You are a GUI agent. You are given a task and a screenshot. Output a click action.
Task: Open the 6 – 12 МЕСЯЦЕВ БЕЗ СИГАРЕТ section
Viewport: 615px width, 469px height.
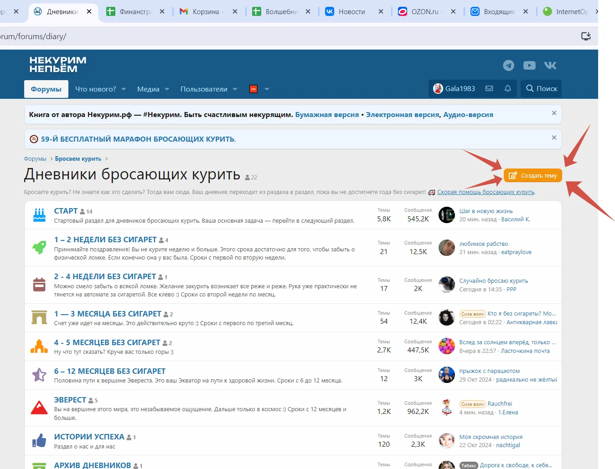pos(110,371)
